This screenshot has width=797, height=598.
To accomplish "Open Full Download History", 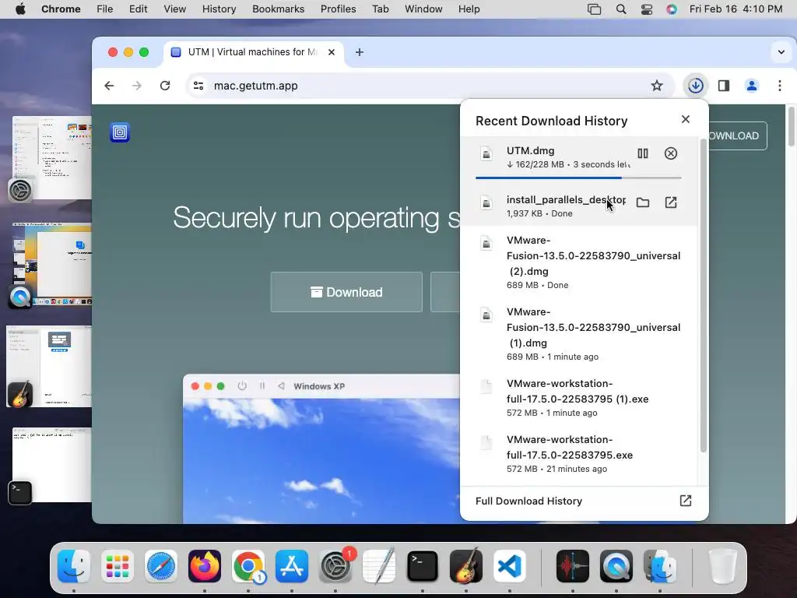I will tap(584, 501).
